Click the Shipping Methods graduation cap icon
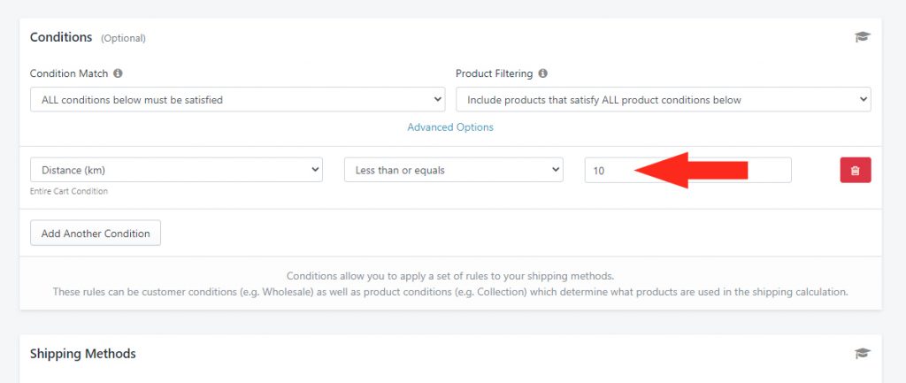This screenshot has height=383, width=906. pyautogui.click(x=862, y=354)
